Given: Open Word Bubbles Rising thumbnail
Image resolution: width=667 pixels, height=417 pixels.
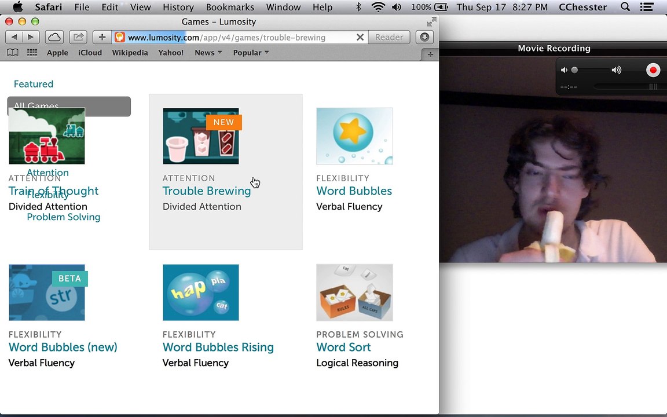Looking at the screenshot, I should click(201, 292).
